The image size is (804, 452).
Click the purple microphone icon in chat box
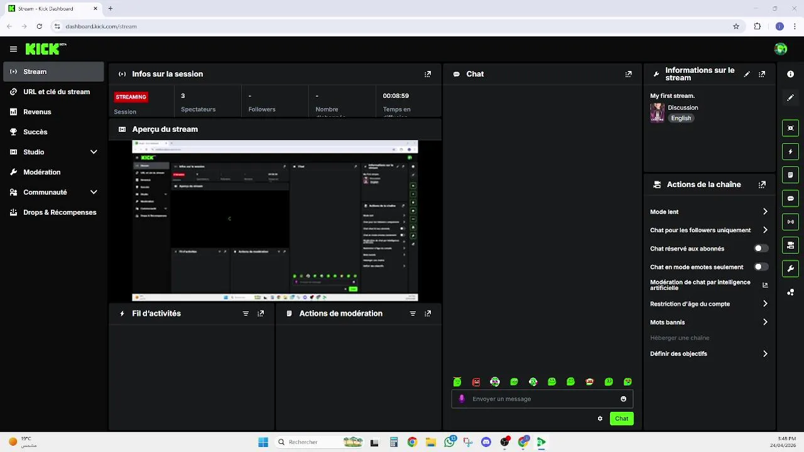pos(462,399)
